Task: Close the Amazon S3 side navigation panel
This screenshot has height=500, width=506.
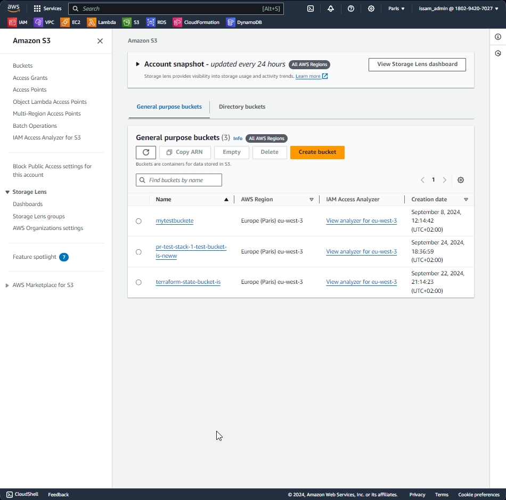Action: tap(100, 41)
